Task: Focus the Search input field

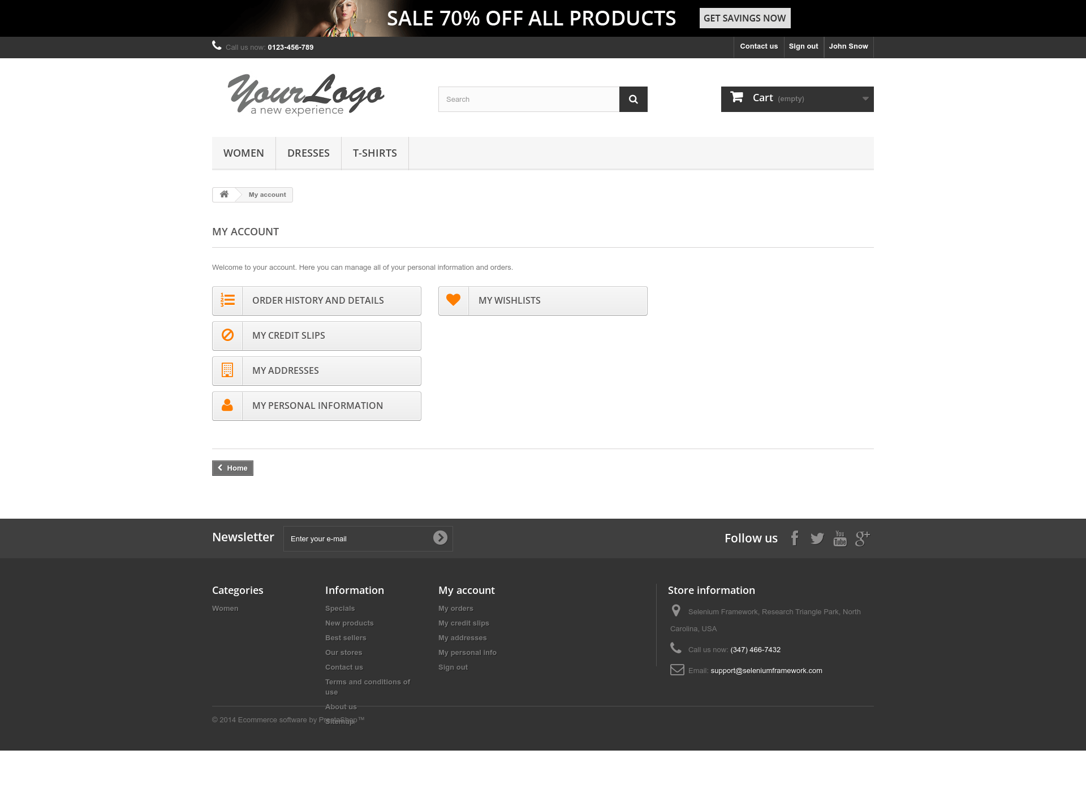Action: [x=529, y=99]
